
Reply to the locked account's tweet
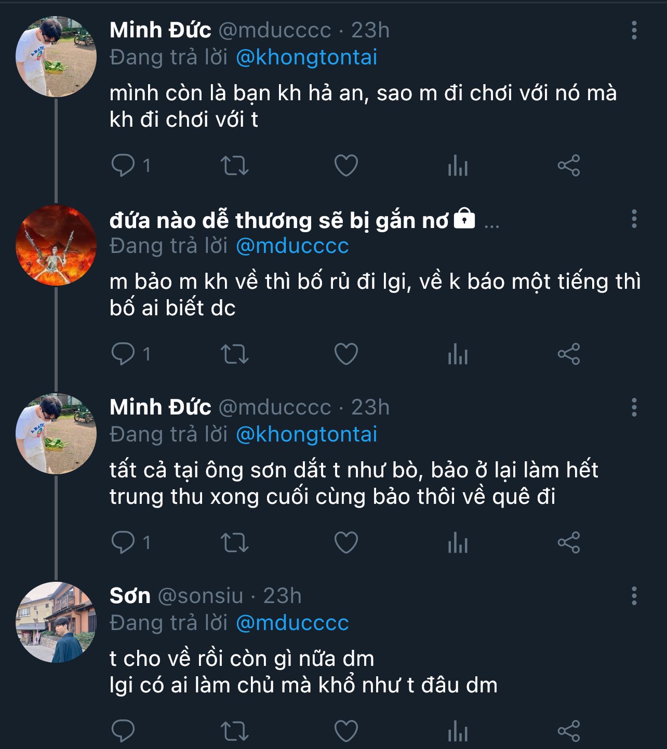click(x=124, y=354)
